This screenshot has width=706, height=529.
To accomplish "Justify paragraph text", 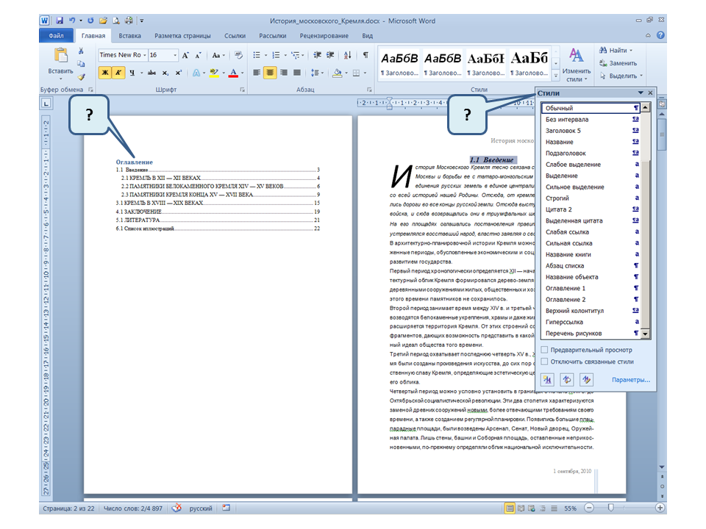I will [297, 73].
